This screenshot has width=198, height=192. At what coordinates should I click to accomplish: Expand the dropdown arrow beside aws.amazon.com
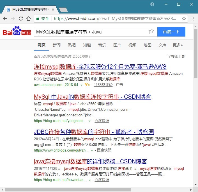pyautogui.click(x=81, y=85)
